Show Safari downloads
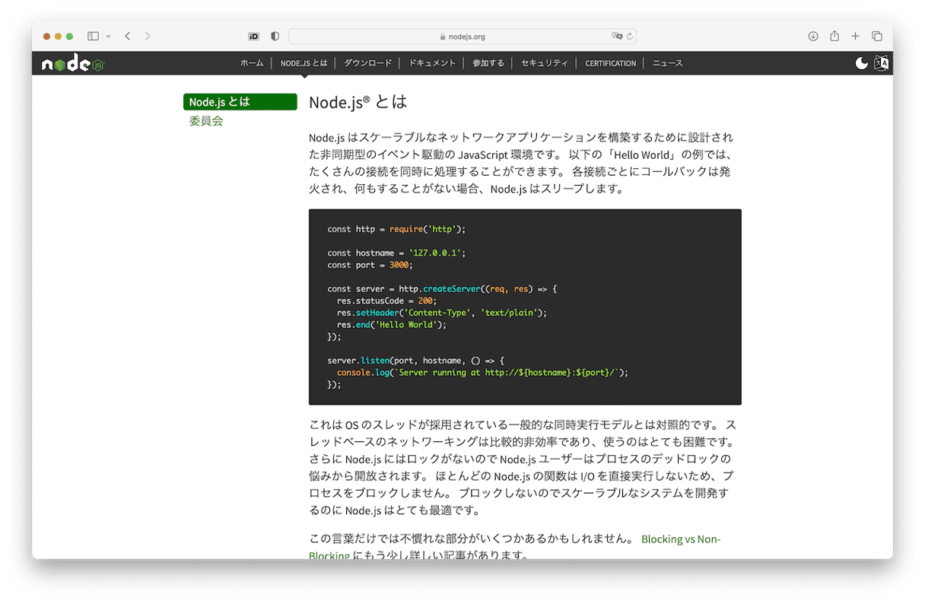925x601 pixels. (813, 36)
